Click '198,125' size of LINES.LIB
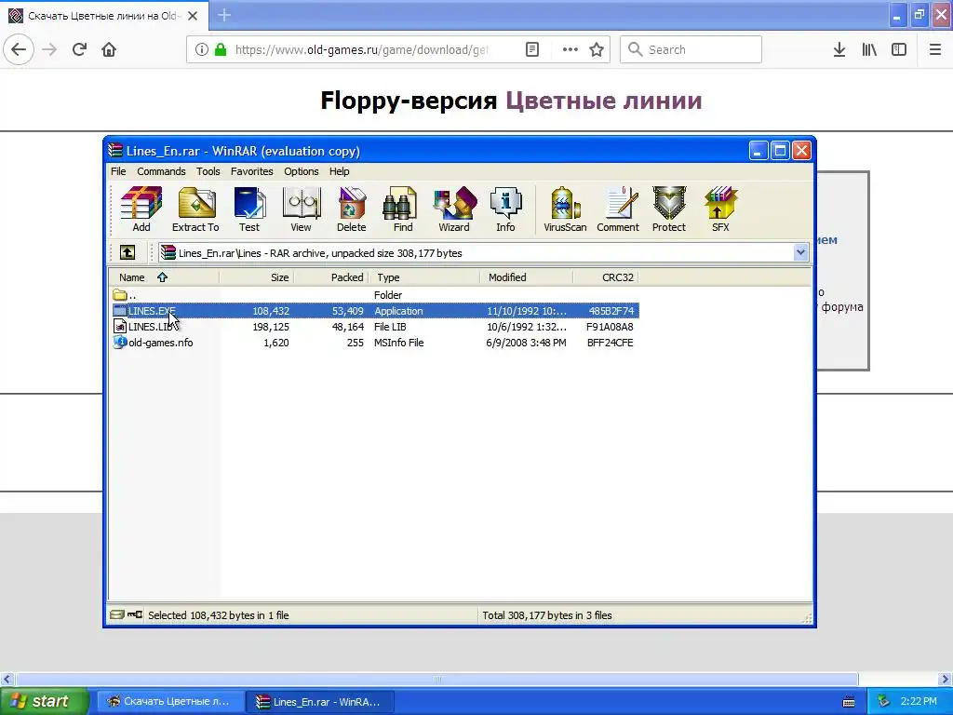This screenshot has height=715, width=953. (271, 327)
